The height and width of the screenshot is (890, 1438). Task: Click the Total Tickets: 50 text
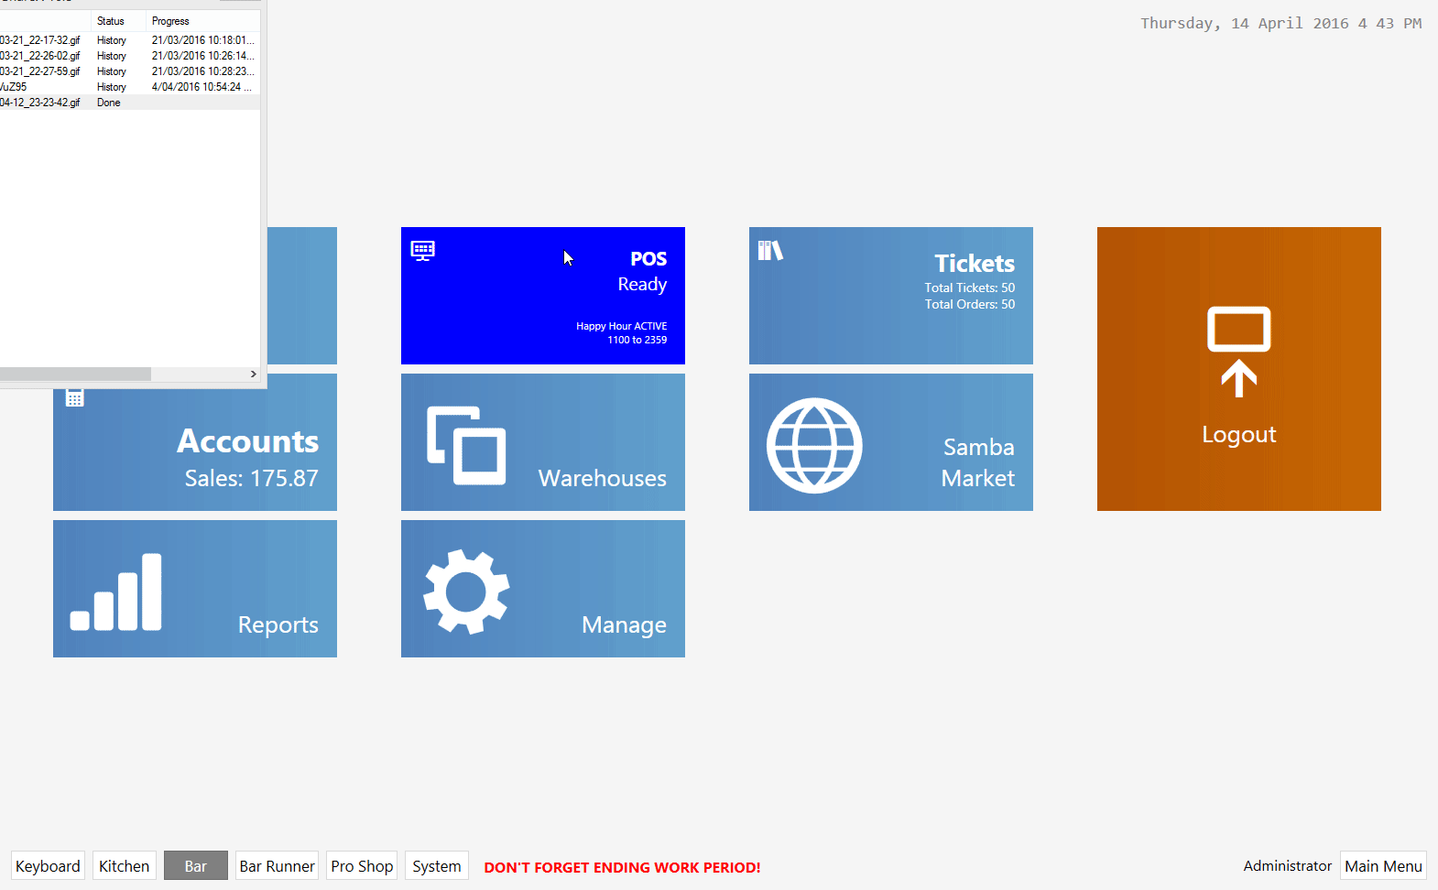(969, 288)
